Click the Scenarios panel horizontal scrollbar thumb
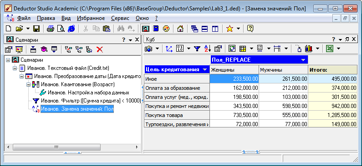The height and width of the screenshot is (166, 362). coord(56,147)
